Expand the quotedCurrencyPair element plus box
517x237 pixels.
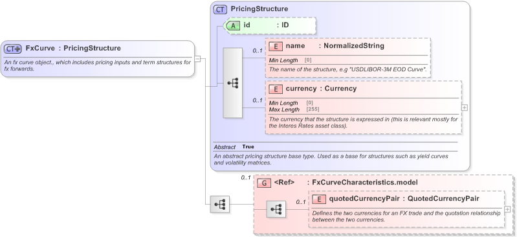pyautogui.click(x=507, y=209)
